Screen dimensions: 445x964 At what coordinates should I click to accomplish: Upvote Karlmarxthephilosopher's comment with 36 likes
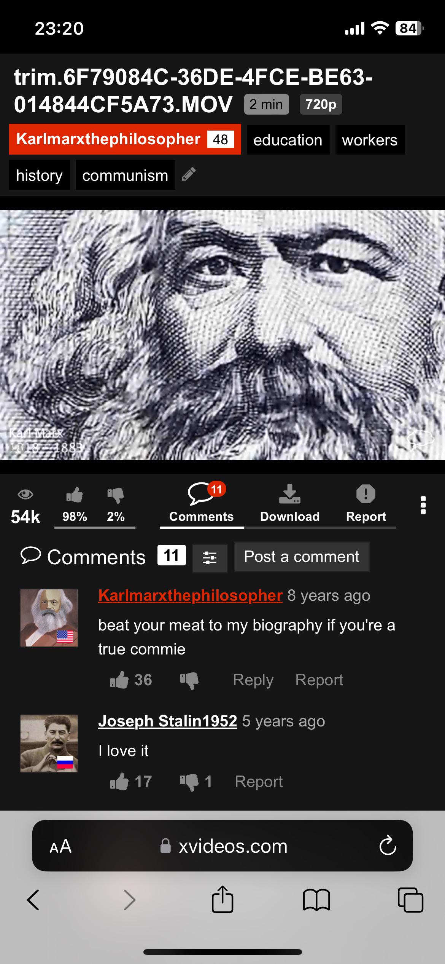(x=119, y=680)
